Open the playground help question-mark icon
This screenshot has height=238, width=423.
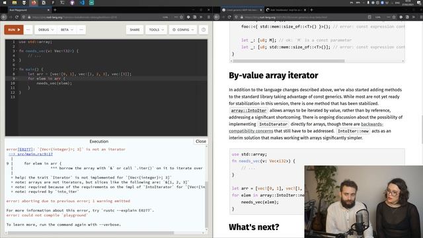[204, 30]
